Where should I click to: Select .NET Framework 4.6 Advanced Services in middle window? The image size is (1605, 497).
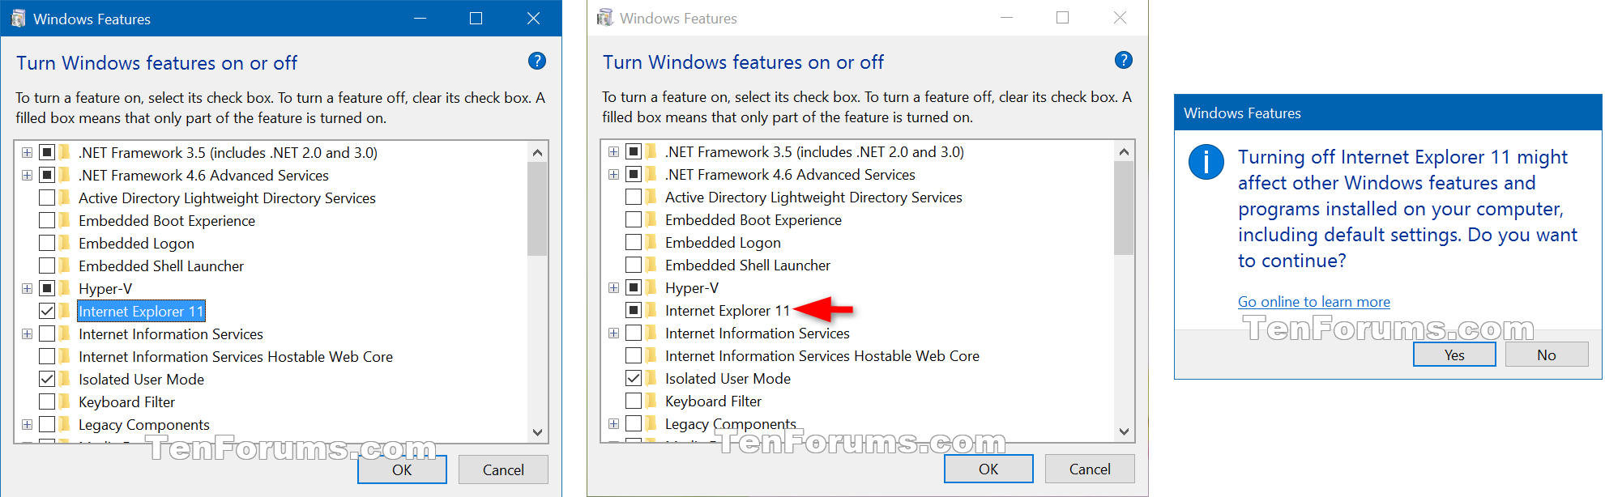[790, 174]
